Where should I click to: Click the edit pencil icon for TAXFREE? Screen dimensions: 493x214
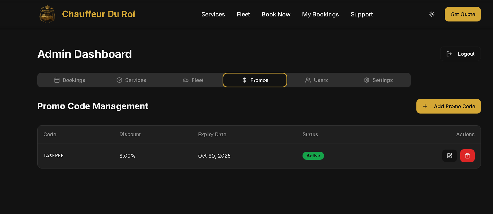click(450, 156)
